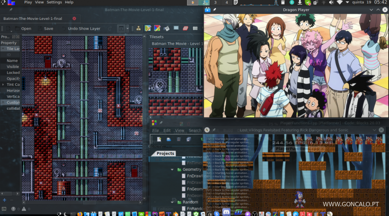
Task: Select the Locked property row
Action: tap(10, 73)
